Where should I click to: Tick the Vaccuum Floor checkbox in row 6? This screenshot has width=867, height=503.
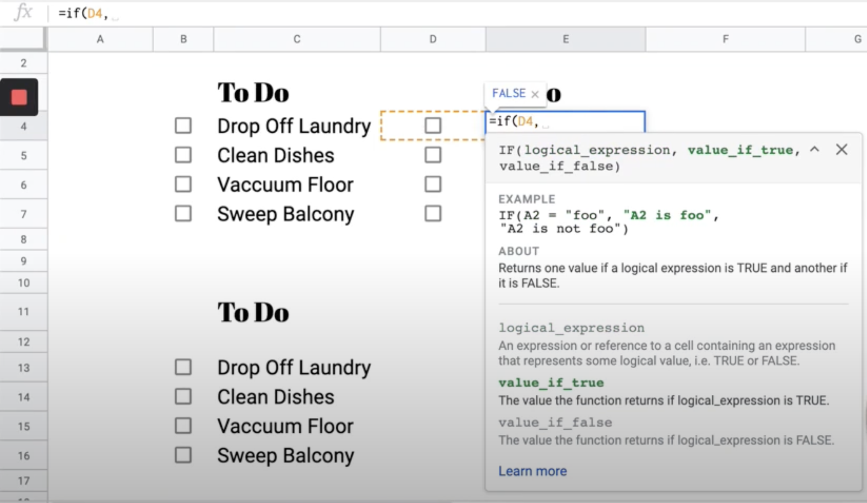[x=183, y=185]
